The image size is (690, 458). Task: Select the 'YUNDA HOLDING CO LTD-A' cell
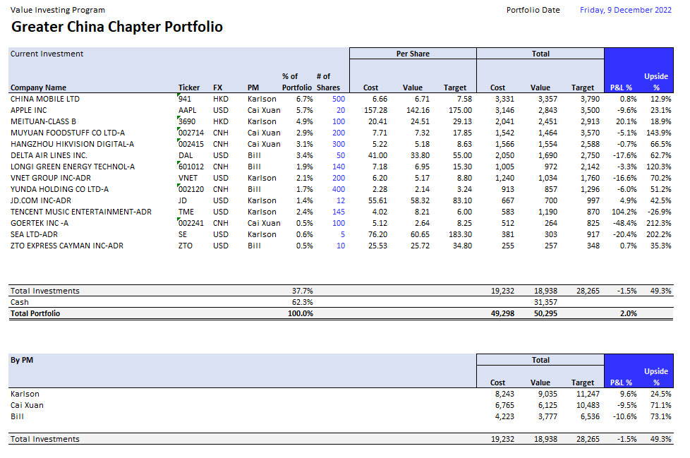click(59, 189)
